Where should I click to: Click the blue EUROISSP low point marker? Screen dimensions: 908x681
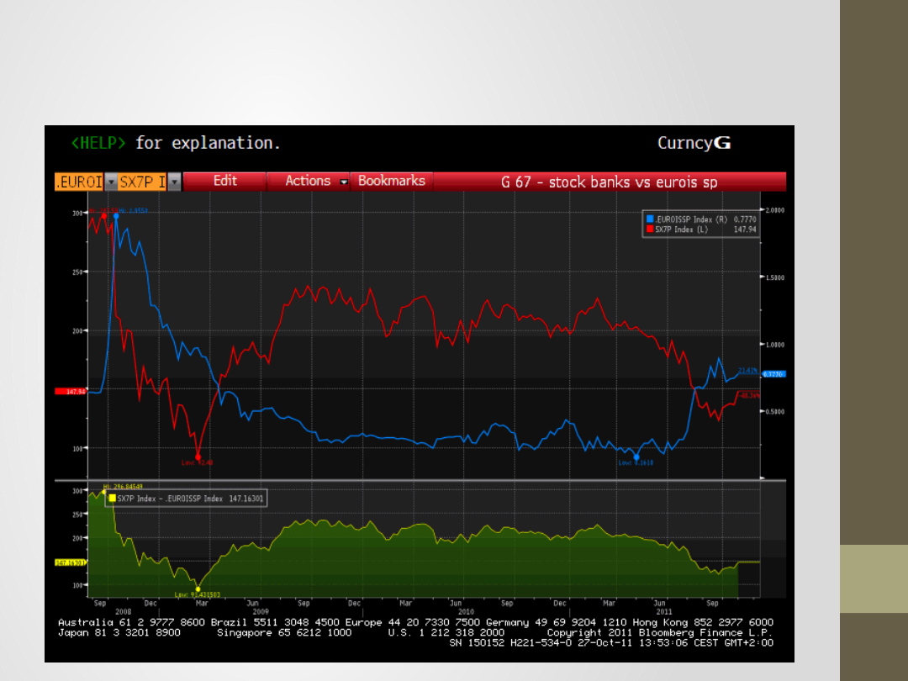pyautogui.click(x=636, y=457)
